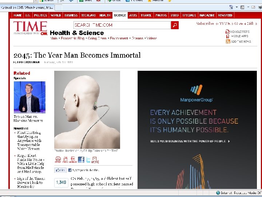
Task: Open the ARTS section
Action: pyautogui.click(x=133, y=15)
